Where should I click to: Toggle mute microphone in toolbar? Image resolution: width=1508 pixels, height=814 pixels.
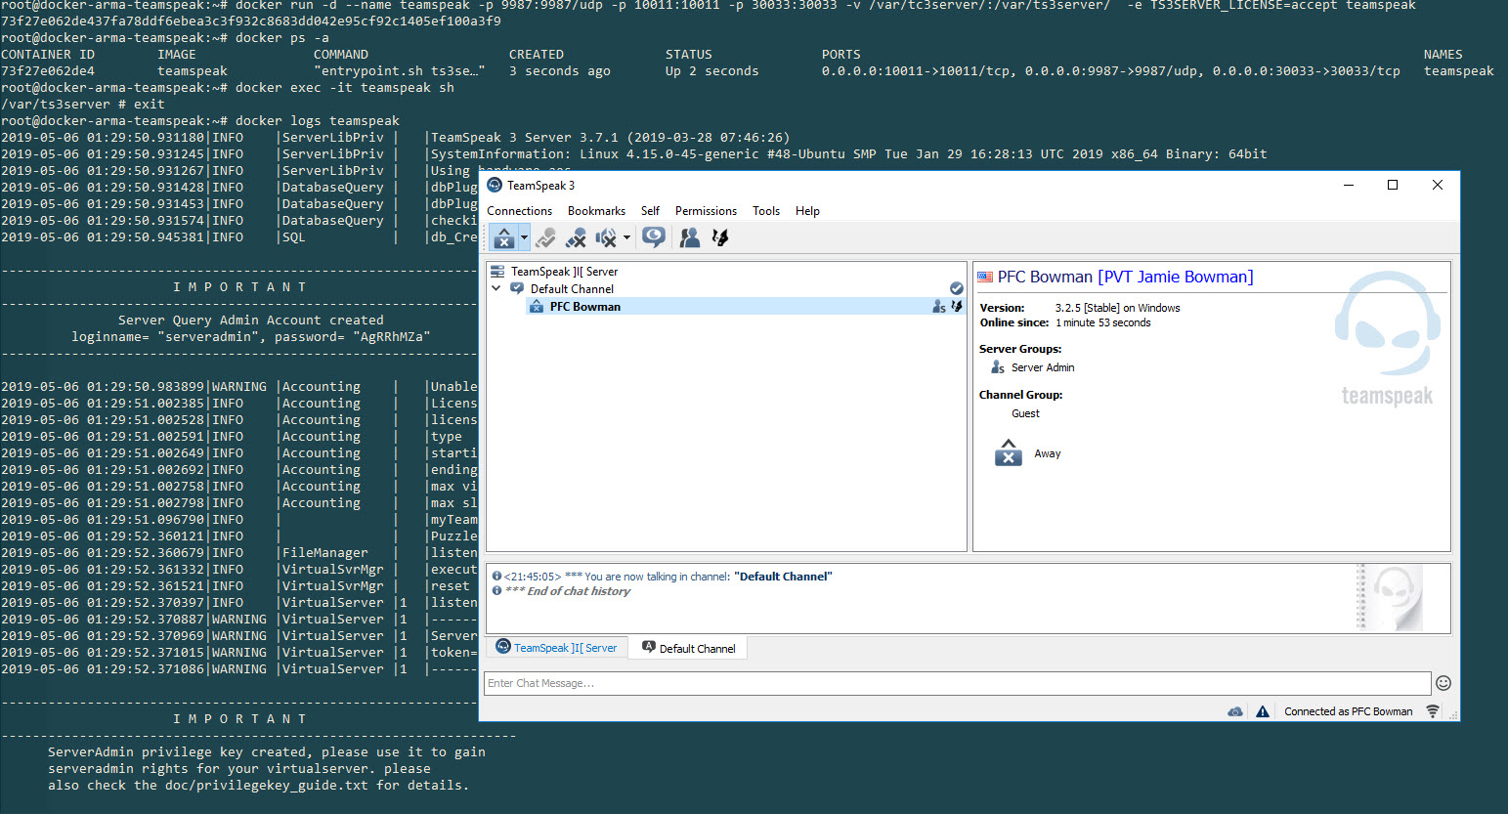coord(576,237)
